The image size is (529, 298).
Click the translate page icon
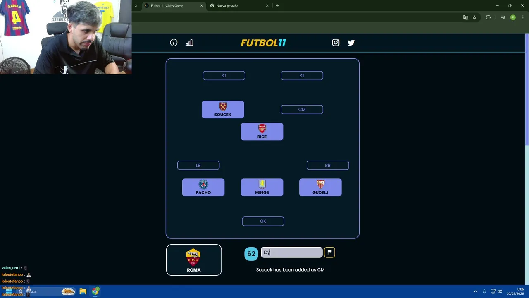click(x=465, y=17)
